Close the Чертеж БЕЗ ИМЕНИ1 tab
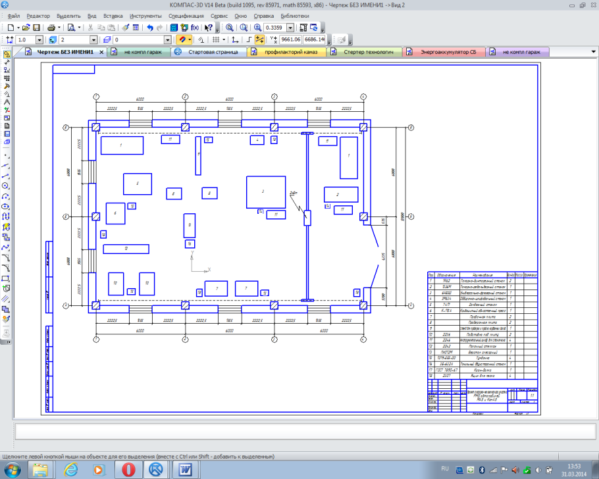This screenshot has width=599, height=479. tap(101, 51)
